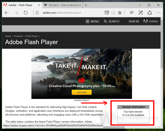
Task: Maximize the Edge browser window
Action: (x=149, y=5)
